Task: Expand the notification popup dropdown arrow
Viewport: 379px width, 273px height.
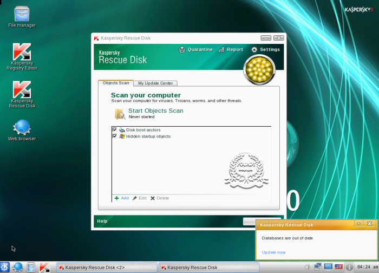Action: (x=358, y=224)
